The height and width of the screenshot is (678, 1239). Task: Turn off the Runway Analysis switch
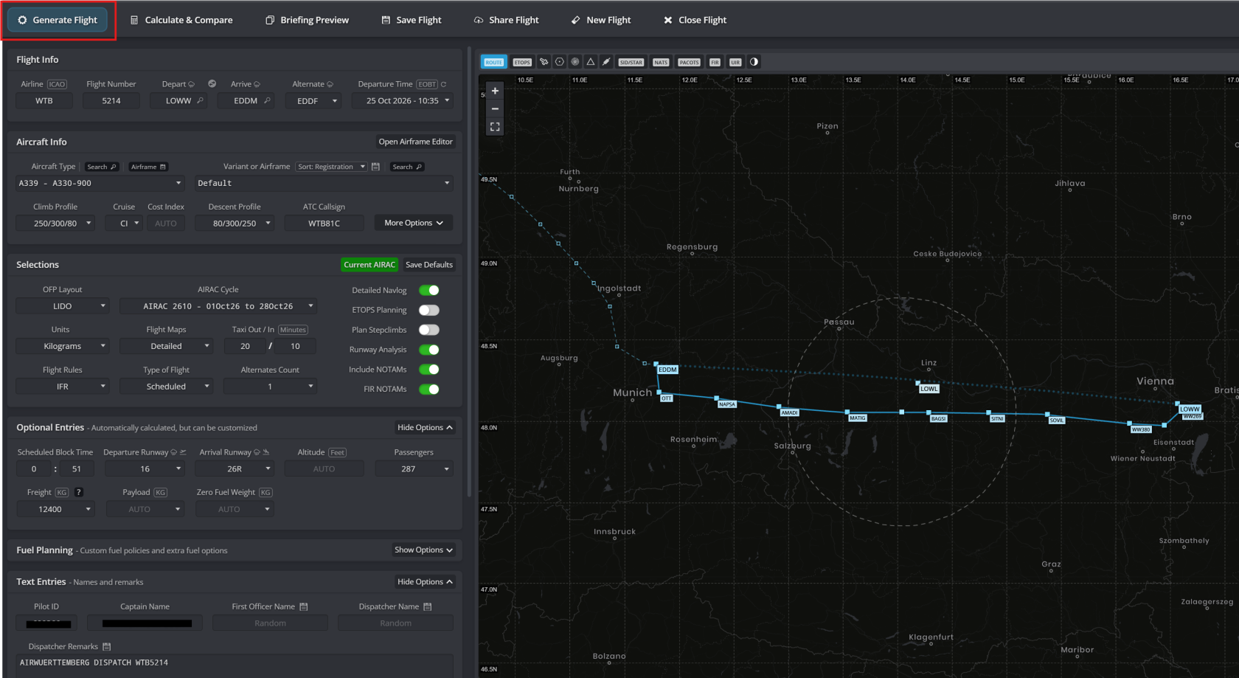tap(429, 350)
